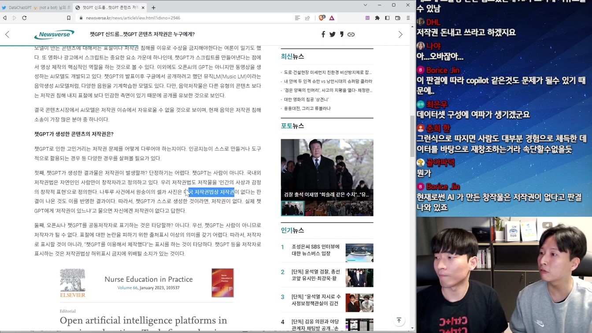Open the extensions puzzle icon
Image resolution: width=592 pixels, height=333 pixels.
[377, 18]
